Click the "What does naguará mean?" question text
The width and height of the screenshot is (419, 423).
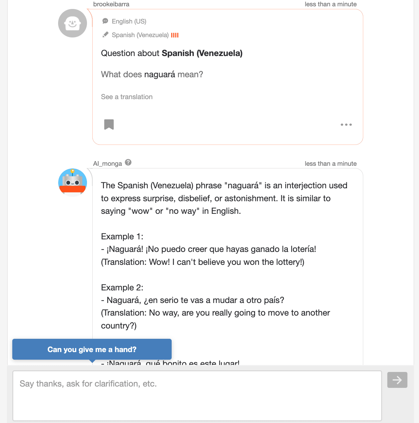pyautogui.click(x=152, y=74)
